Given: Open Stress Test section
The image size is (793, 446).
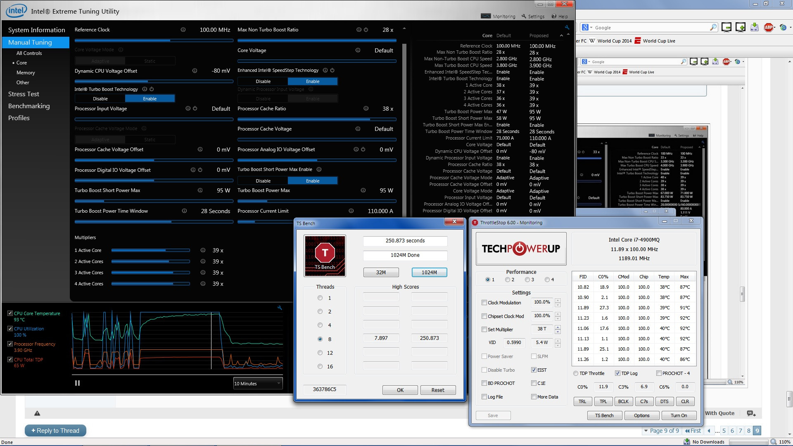Looking at the screenshot, I should [24, 94].
